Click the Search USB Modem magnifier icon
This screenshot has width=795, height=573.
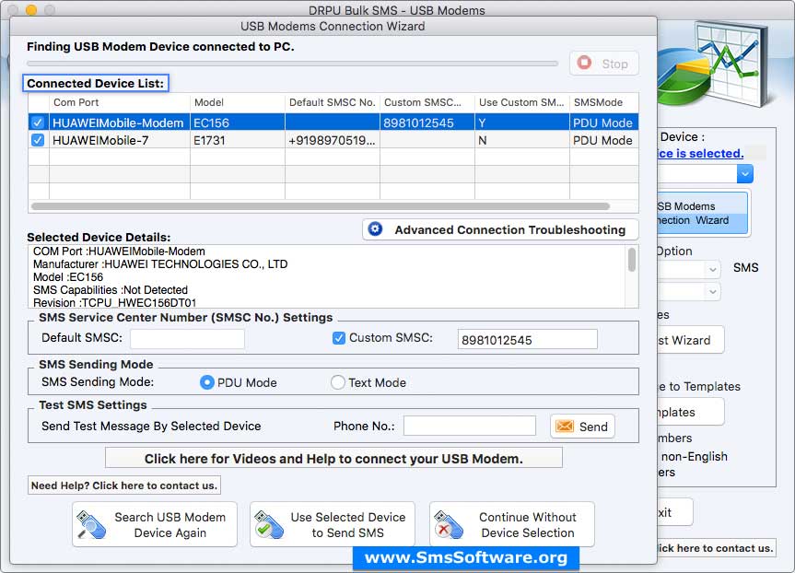point(91,525)
